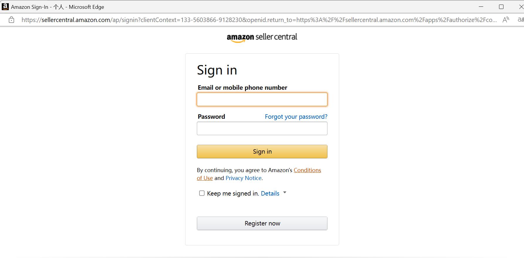Select the Amazon Sign-In browser tab
524x258 pixels.
pyautogui.click(x=53, y=6)
